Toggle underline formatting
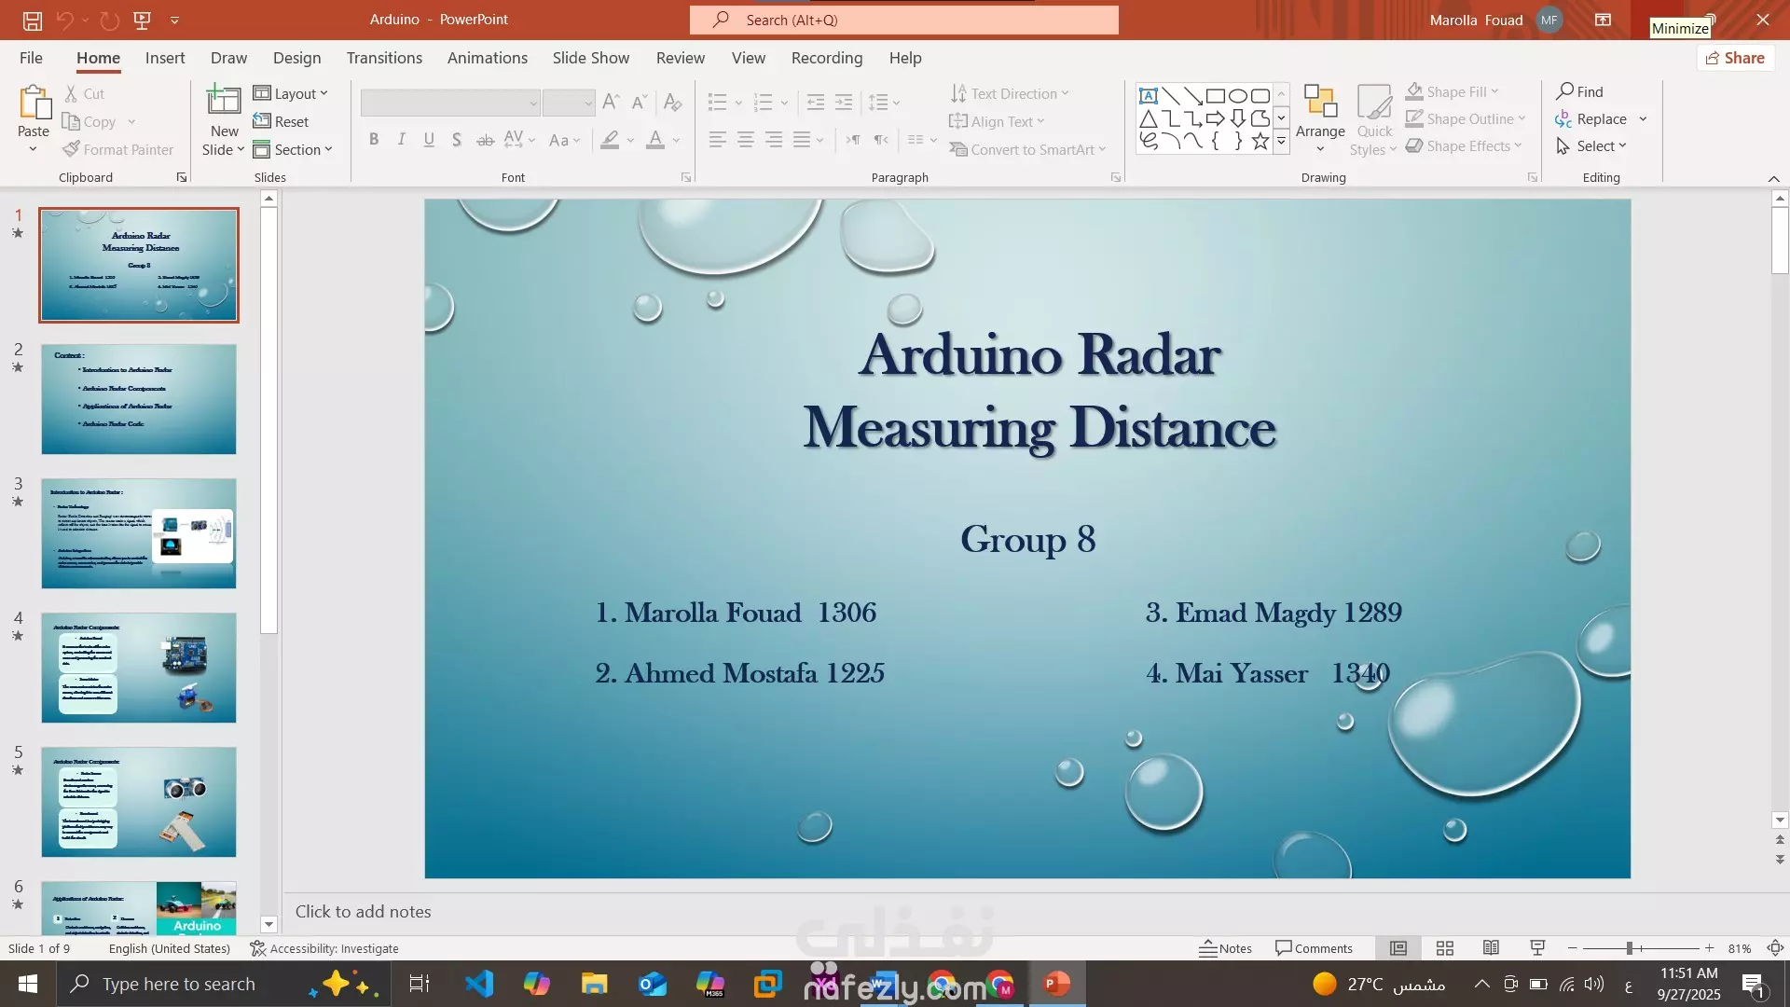Viewport: 1790px width, 1007px height. 429,140
